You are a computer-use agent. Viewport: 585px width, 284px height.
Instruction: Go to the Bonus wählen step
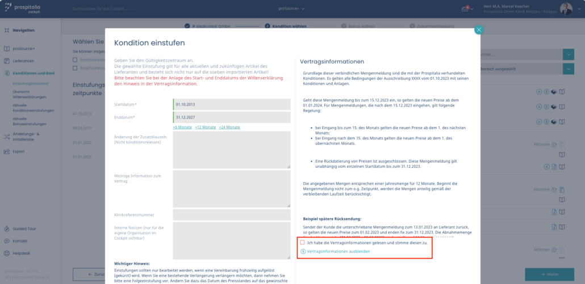[x=358, y=27]
